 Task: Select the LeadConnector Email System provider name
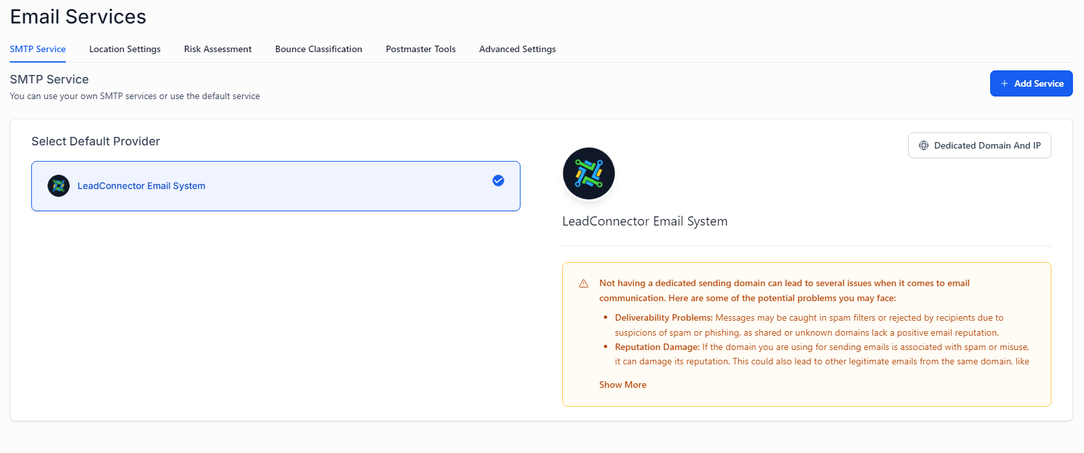click(141, 186)
